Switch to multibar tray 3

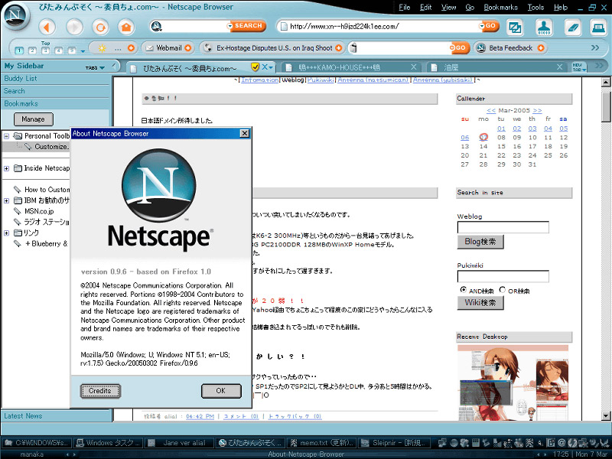click(x=46, y=50)
